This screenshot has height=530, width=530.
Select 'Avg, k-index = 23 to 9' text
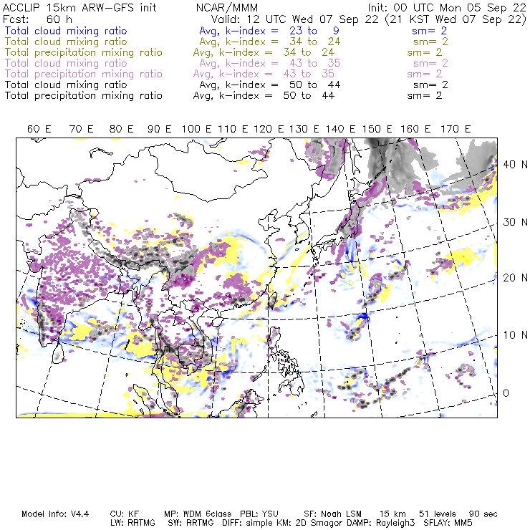tap(269, 31)
